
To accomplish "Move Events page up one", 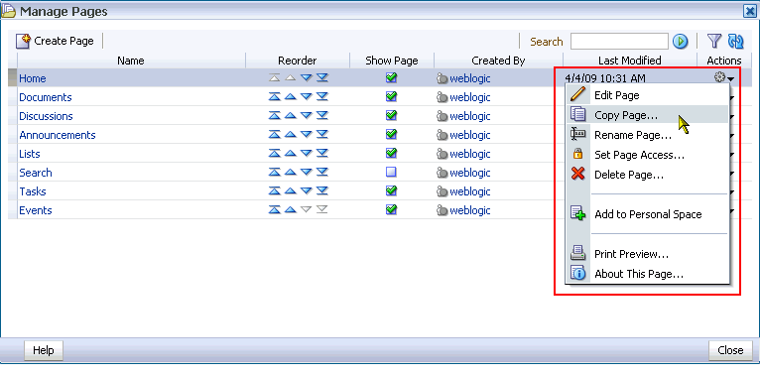I will click(291, 210).
